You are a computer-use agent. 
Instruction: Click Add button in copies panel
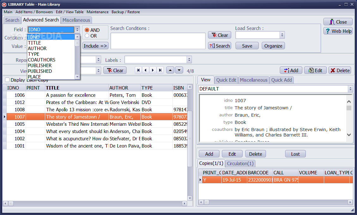(209, 154)
